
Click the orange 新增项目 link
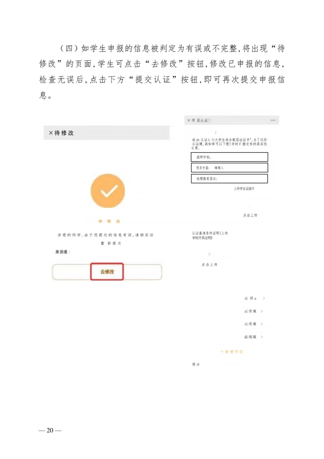click(x=232, y=352)
